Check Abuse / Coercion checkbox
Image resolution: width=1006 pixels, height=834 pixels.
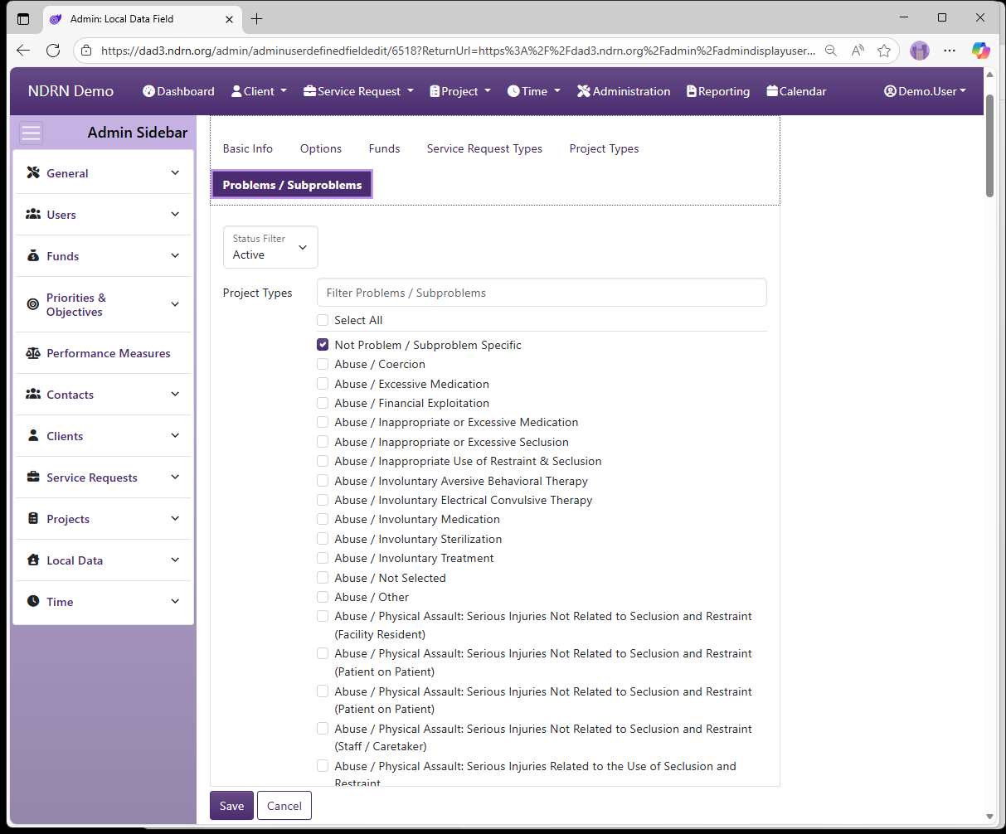coord(323,364)
